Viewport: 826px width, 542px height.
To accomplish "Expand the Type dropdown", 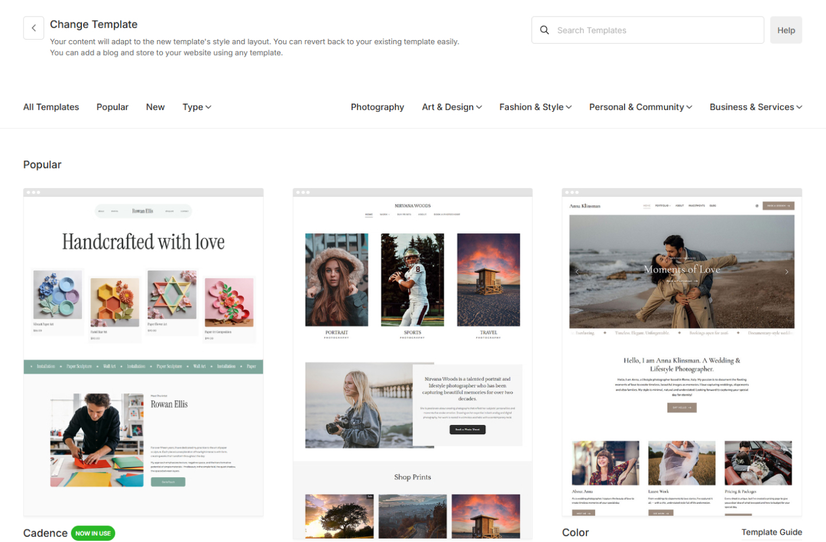I will [x=197, y=107].
